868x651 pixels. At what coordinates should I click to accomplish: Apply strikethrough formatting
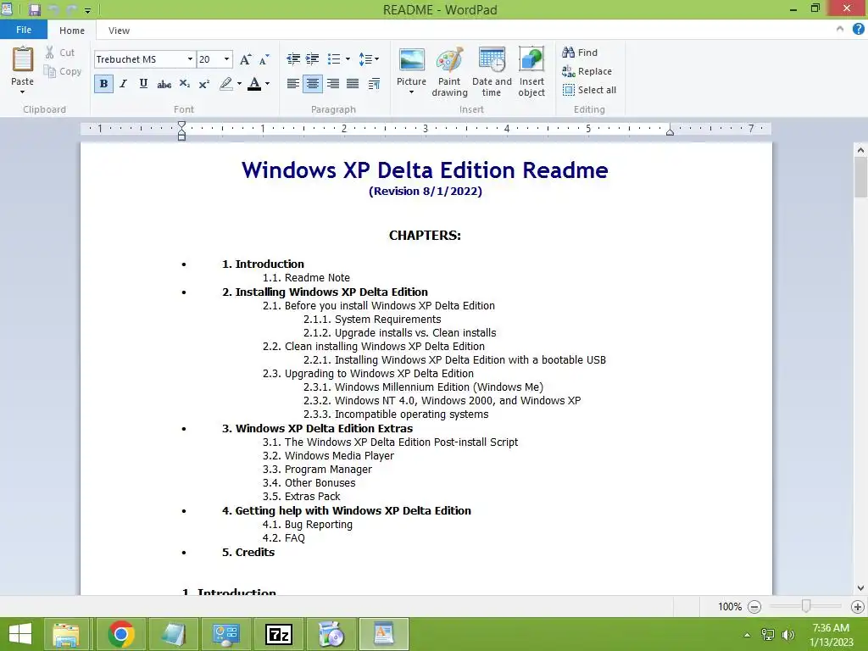point(164,84)
